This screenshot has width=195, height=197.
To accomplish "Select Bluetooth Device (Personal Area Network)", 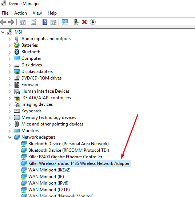I will tap(68, 144).
